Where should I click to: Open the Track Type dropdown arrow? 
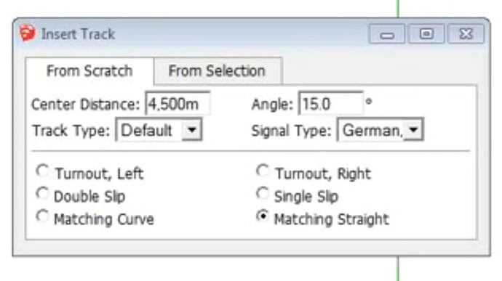point(192,130)
